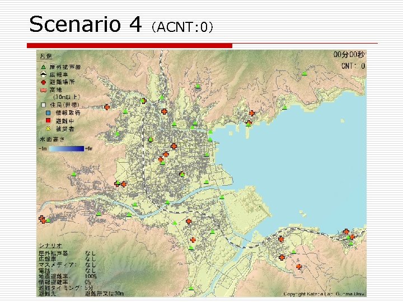Click the yellow 被災者 legend icon
Image resolution: width=403 pixels, height=302 pixels.
click(x=48, y=129)
